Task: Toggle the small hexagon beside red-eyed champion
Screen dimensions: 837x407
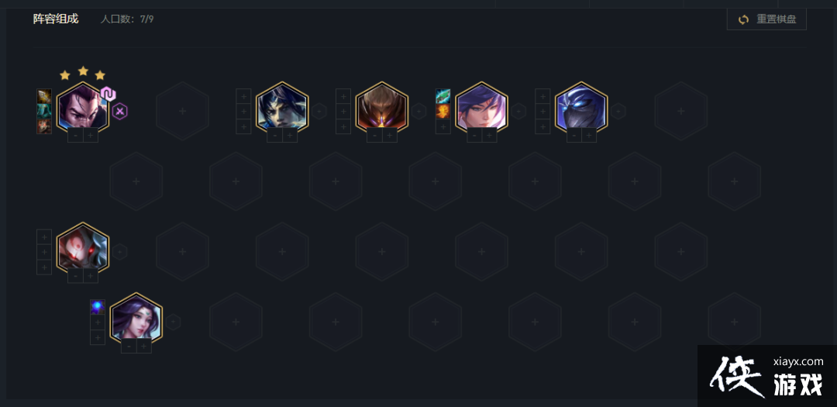Action: (x=119, y=252)
